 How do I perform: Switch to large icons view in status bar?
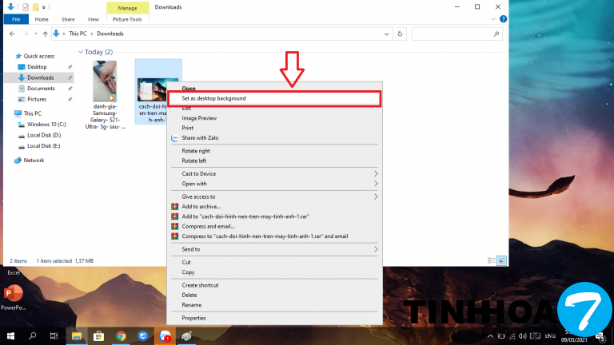pos(501,260)
